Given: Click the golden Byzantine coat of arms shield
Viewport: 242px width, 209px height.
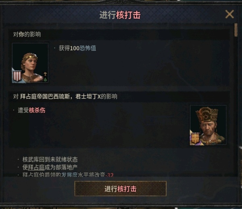Looking at the screenshot, I should click(195, 138).
